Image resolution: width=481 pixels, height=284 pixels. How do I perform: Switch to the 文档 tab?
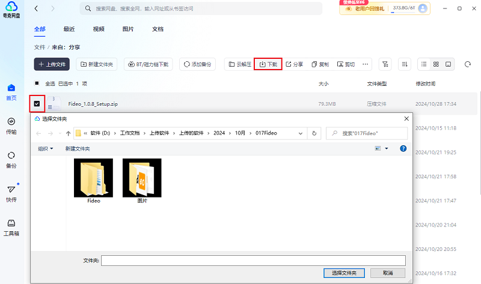point(158,29)
